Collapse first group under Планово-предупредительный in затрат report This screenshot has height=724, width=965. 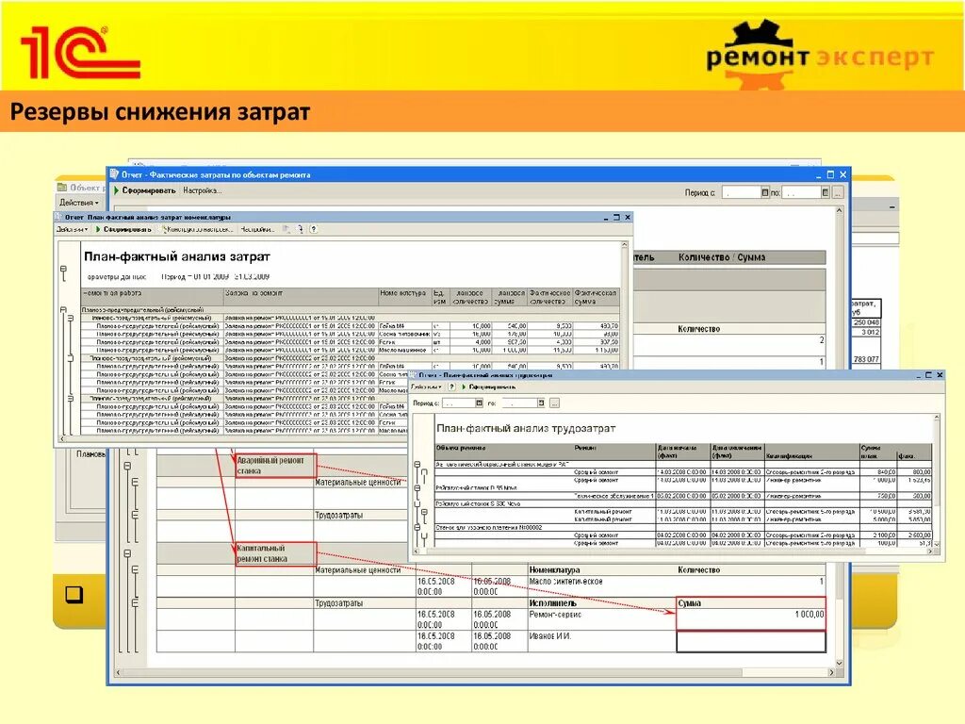(70, 318)
